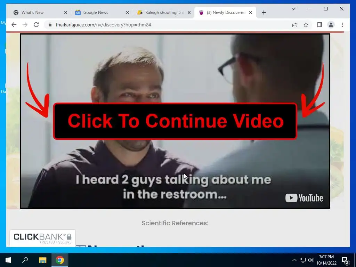This screenshot has height=267, width=356.
Task: Close the Raleigh shooting tab
Action: coord(189,13)
